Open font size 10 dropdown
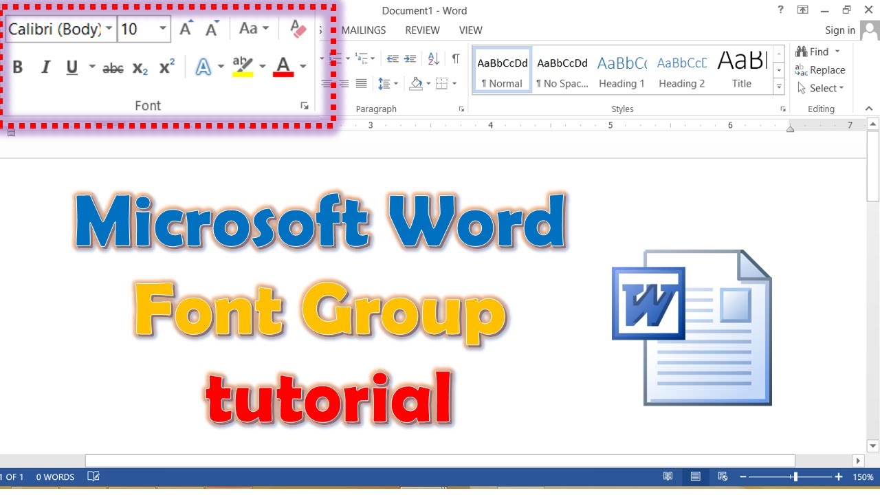The width and height of the screenshot is (880, 495). tap(163, 29)
